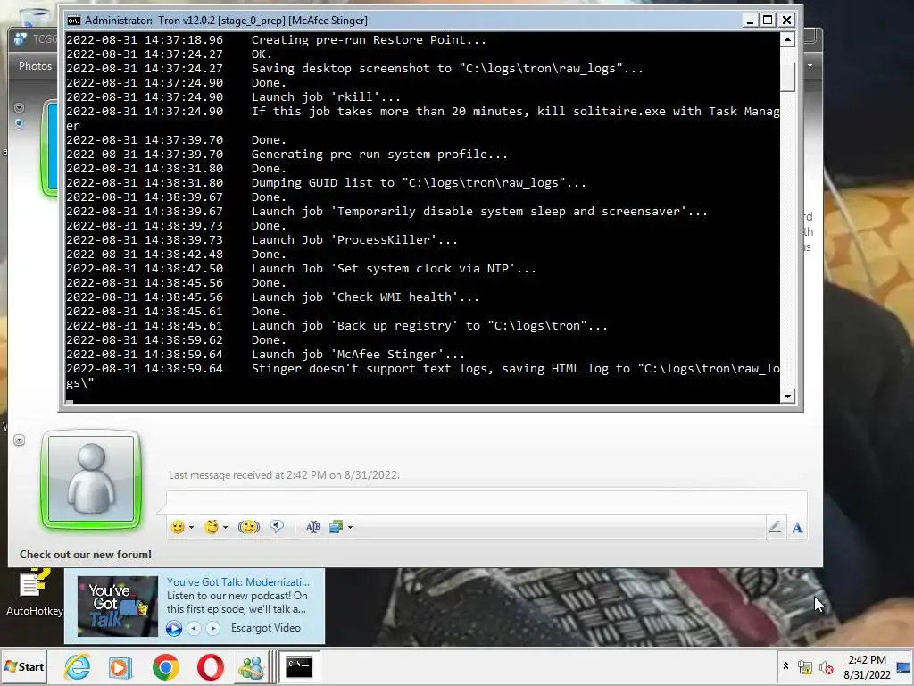Click the line "Launch job 'rkill'..."

(326, 96)
